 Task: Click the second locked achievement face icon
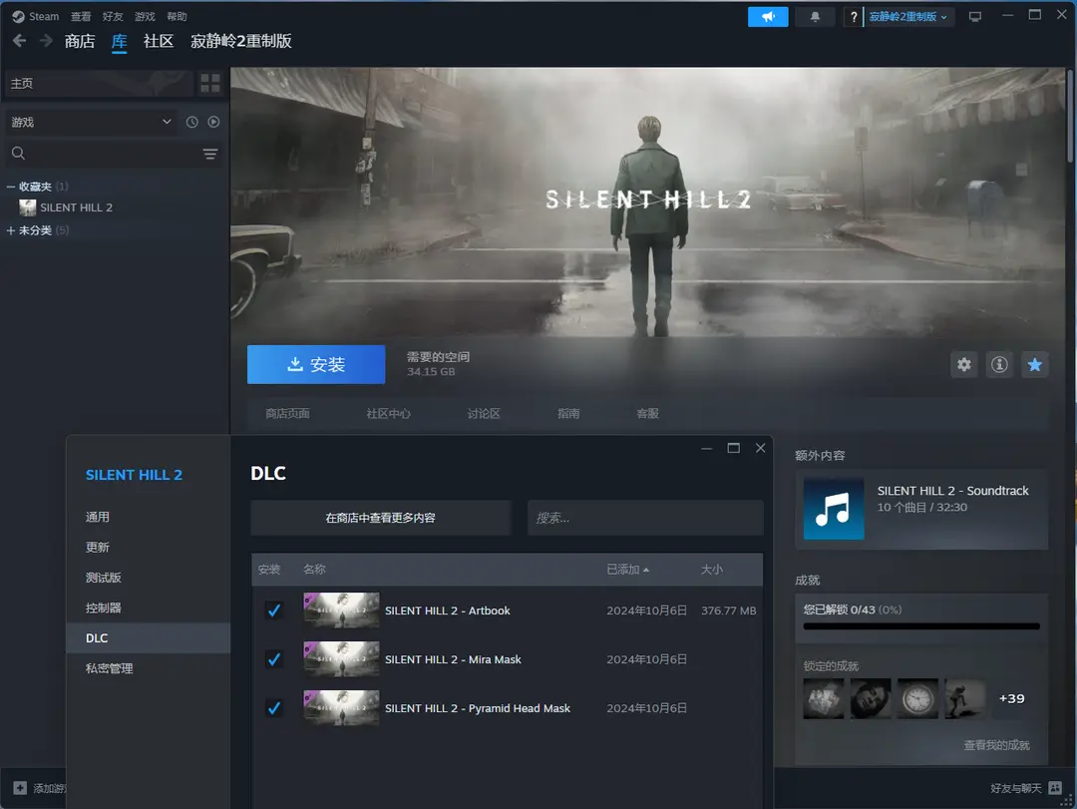click(x=871, y=698)
